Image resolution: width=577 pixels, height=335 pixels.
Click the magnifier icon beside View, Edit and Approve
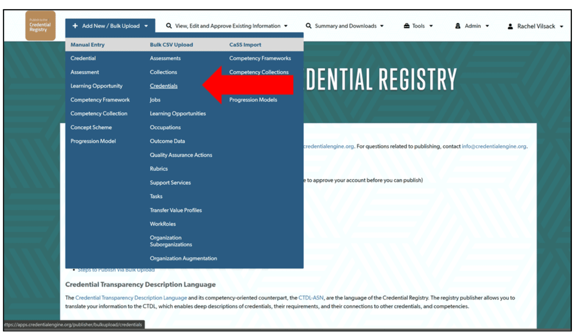[168, 26]
